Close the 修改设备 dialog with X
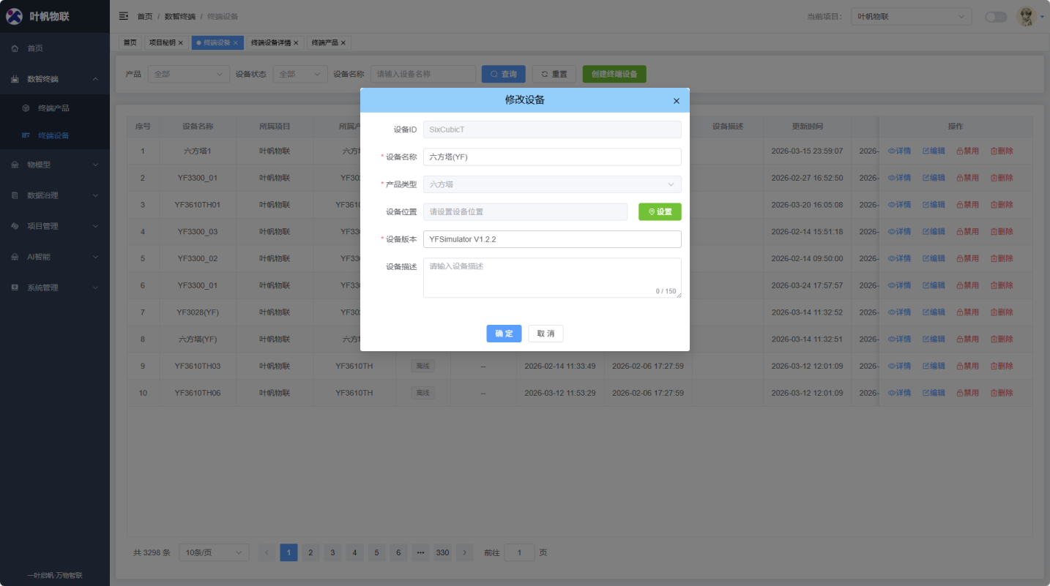The image size is (1050, 586). [676, 101]
